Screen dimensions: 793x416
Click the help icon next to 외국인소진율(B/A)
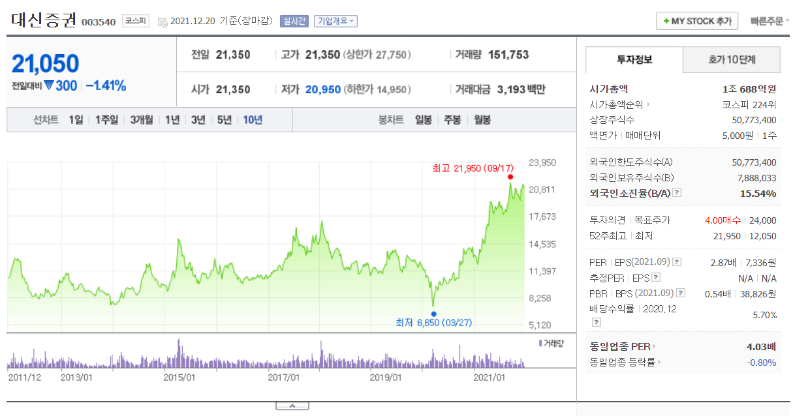[x=677, y=193]
